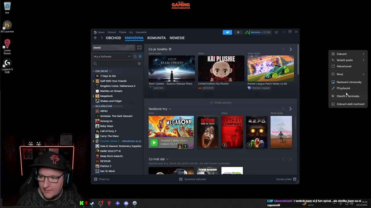The width and height of the screenshot is (371, 208).
Task: Play Megabonk with green play button
Action: (x=154, y=142)
